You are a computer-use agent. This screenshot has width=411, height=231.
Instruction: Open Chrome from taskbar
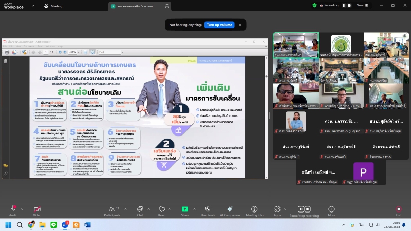pos(31,225)
